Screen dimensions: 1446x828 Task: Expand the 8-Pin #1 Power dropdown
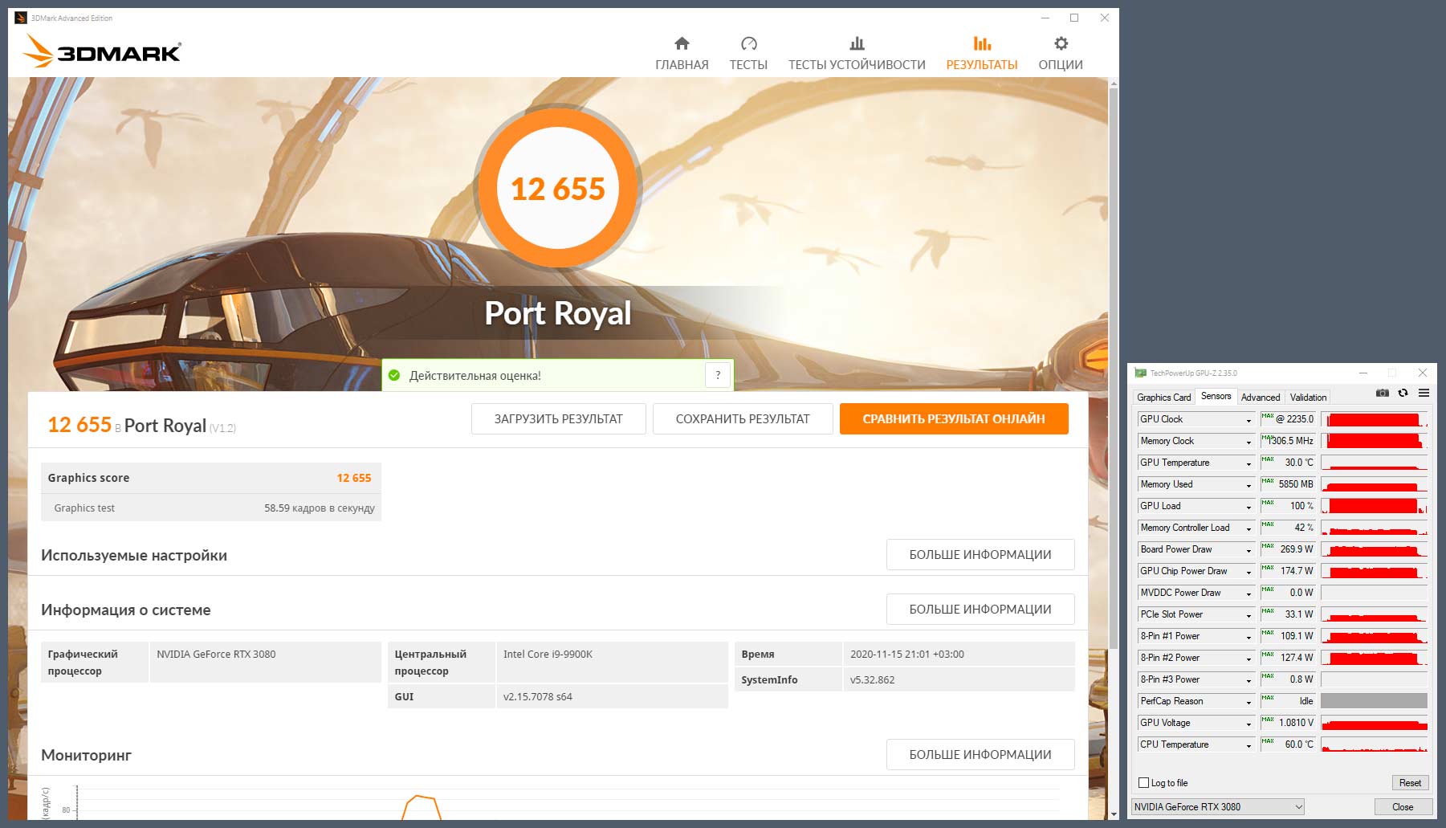point(1248,637)
